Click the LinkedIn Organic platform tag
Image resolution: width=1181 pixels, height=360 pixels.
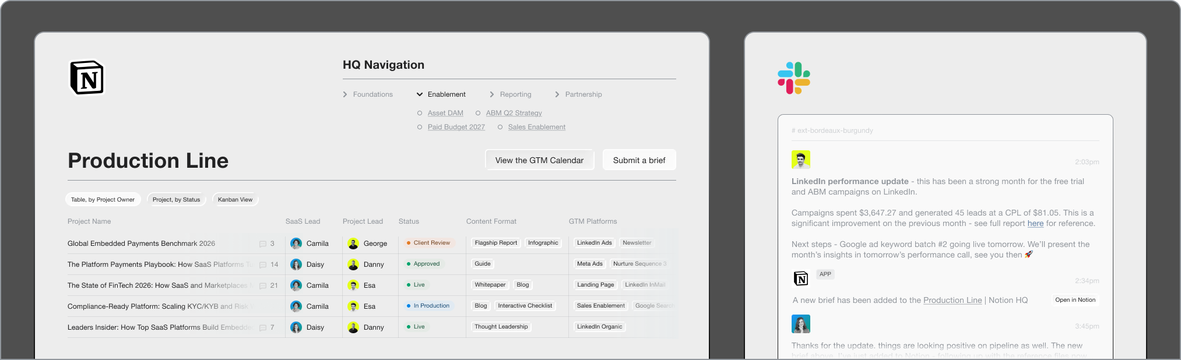(599, 327)
